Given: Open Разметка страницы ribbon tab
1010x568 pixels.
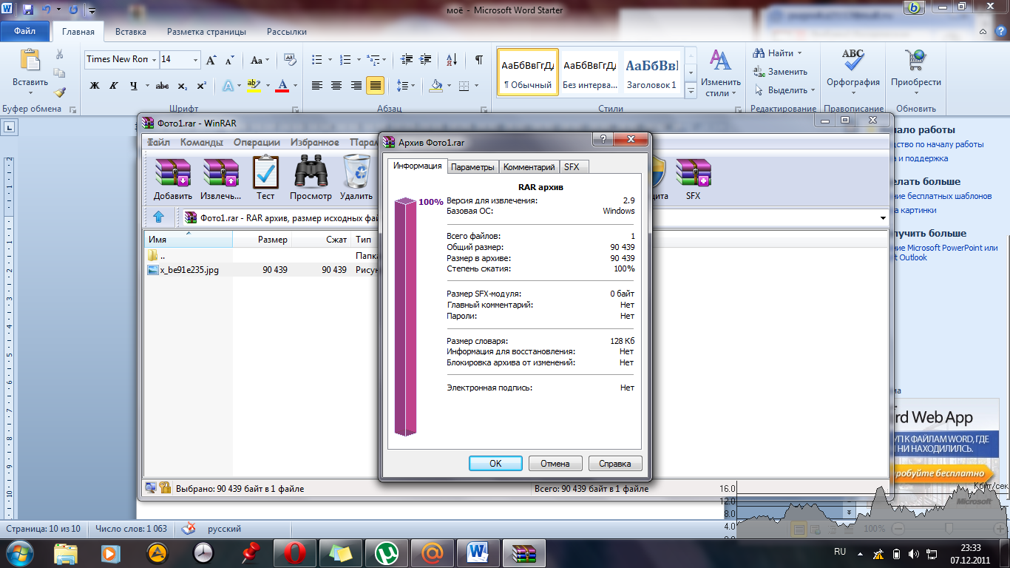Looking at the screenshot, I should click(x=206, y=32).
